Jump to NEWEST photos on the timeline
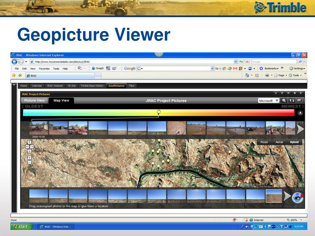The width and height of the screenshot is (315, 236). [293, 106]
